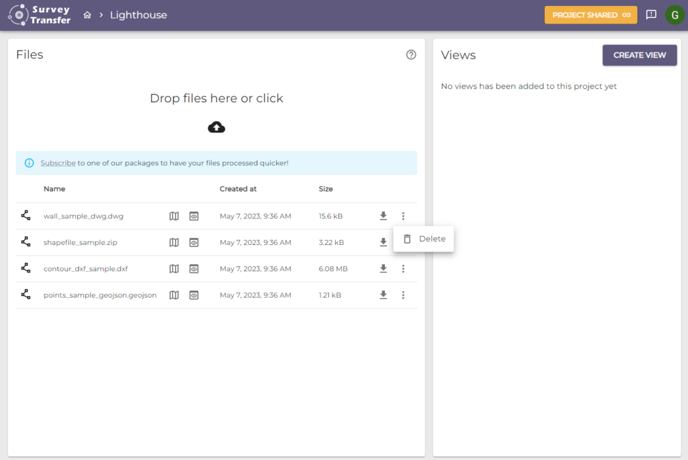Open three-dot menu for wall_sample_dwg.dwg
The height and width of the screenshot is (460, 688).
403,216
